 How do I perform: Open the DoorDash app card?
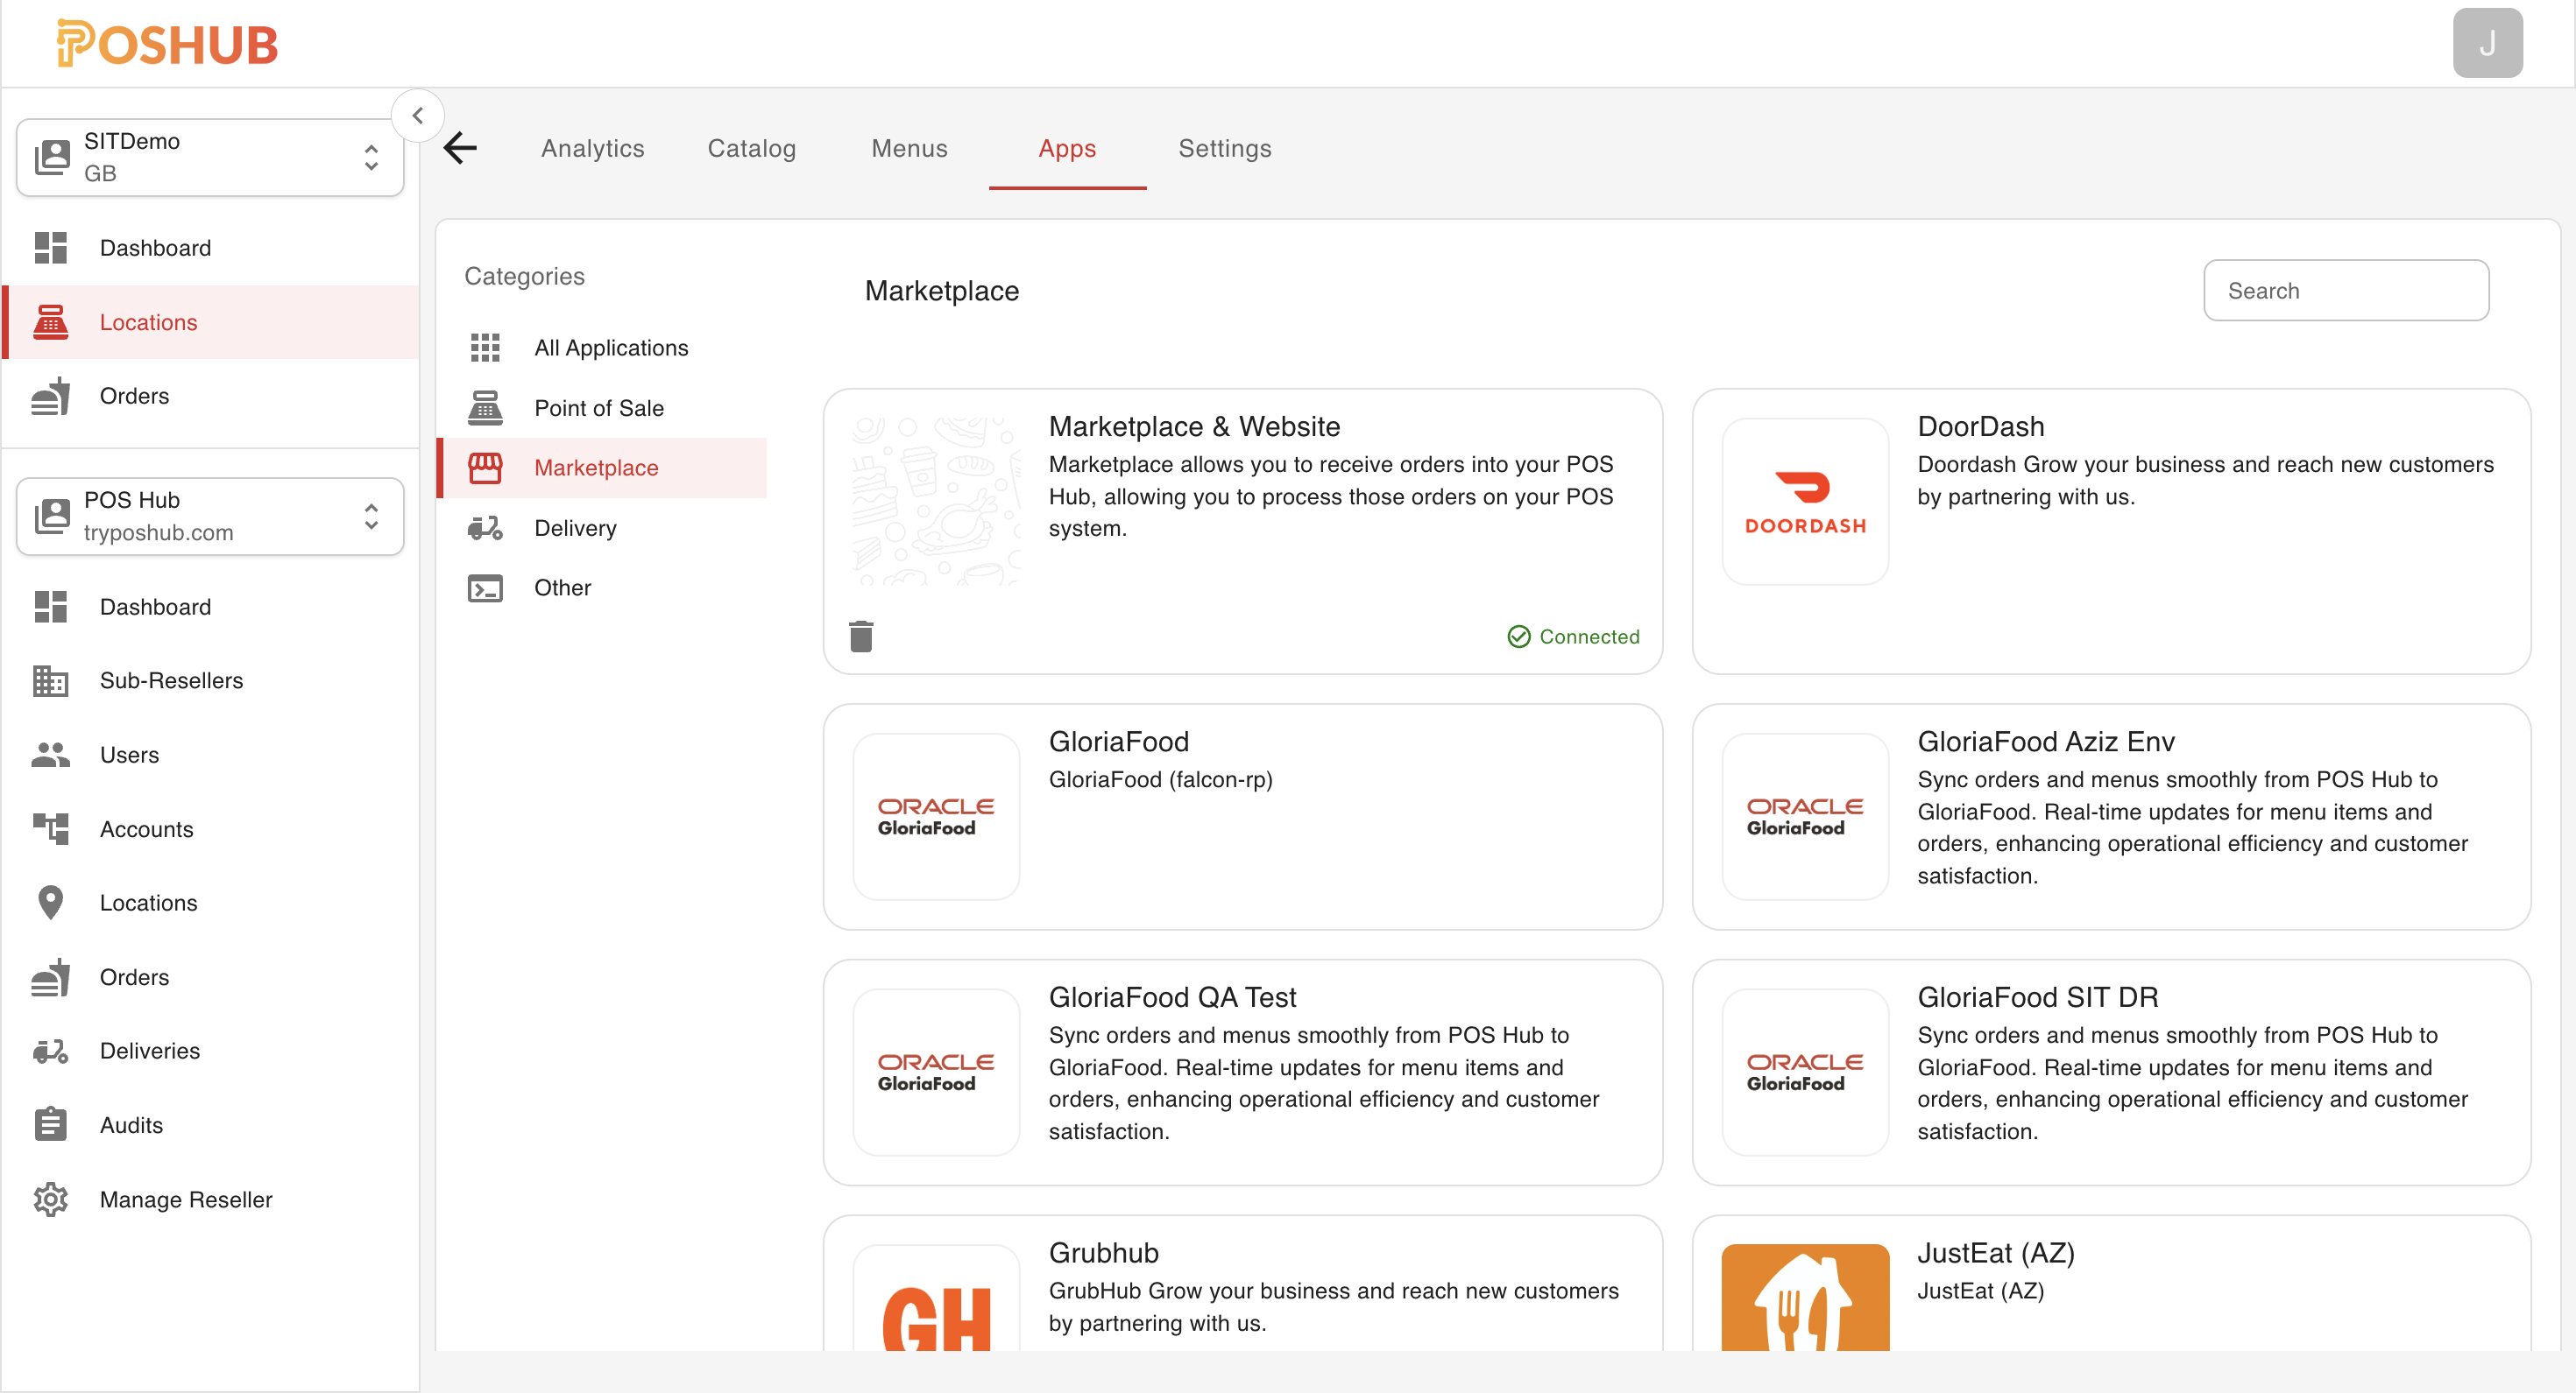2112,530
